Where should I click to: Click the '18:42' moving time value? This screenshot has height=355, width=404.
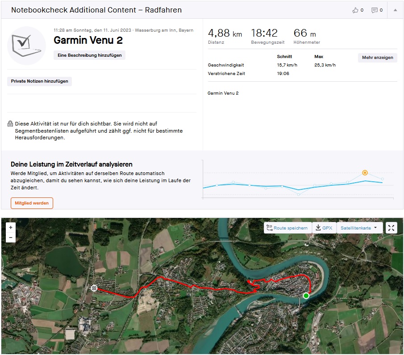(x=264, y=33)
